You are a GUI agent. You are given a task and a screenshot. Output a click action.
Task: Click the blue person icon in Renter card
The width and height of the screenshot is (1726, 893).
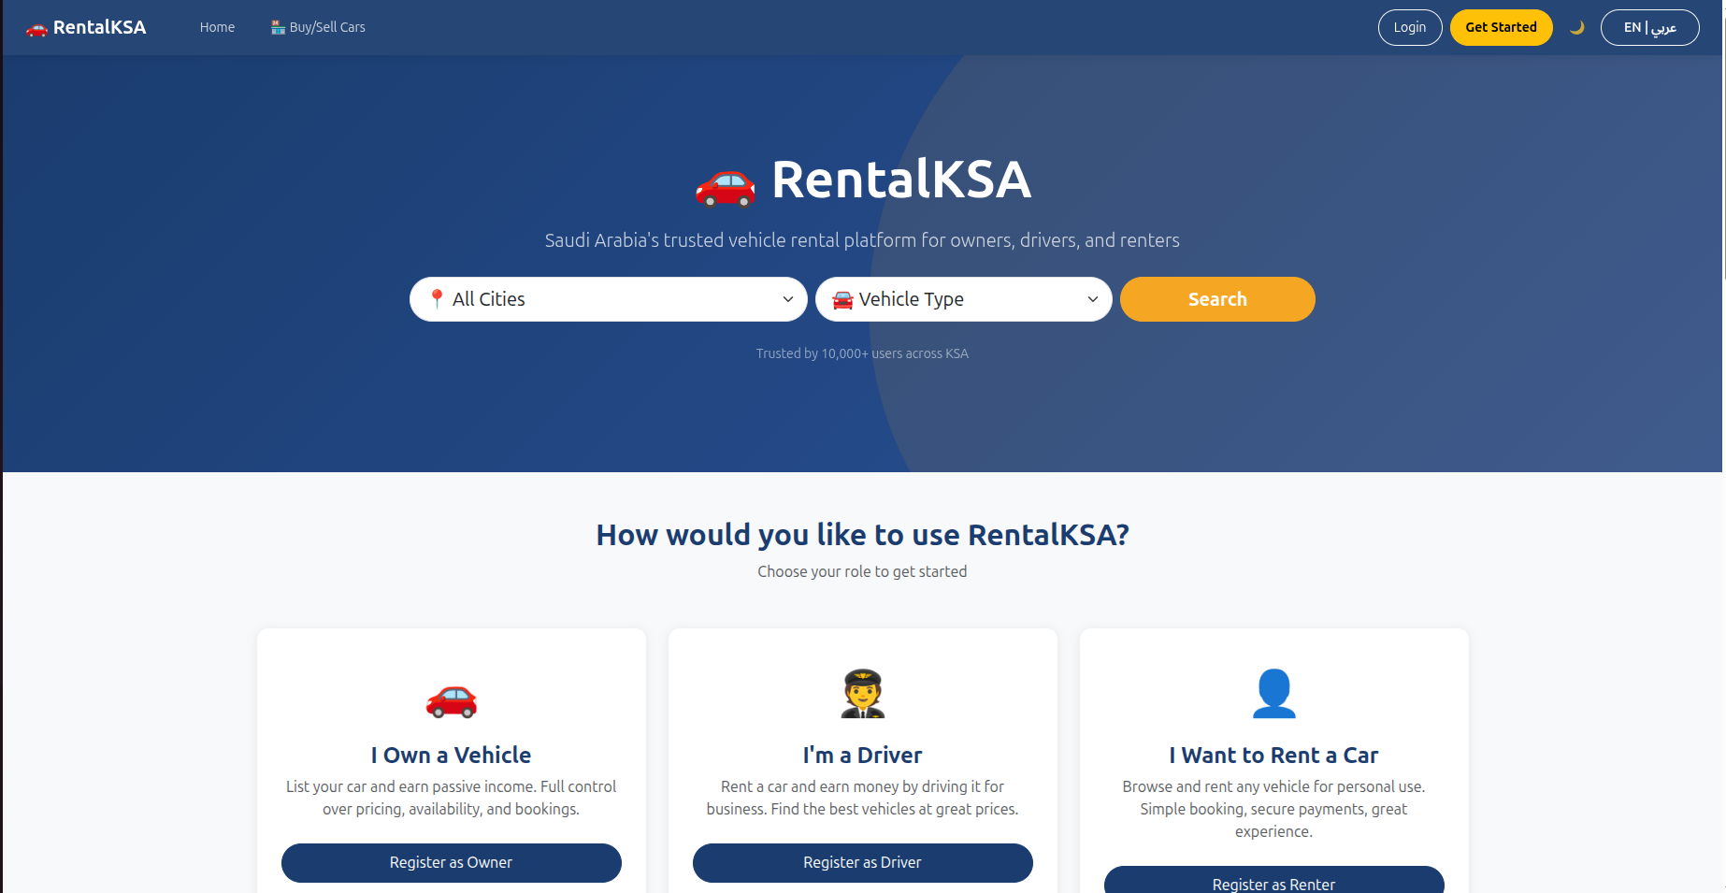pyautogui.click(x=1273, y=694)
